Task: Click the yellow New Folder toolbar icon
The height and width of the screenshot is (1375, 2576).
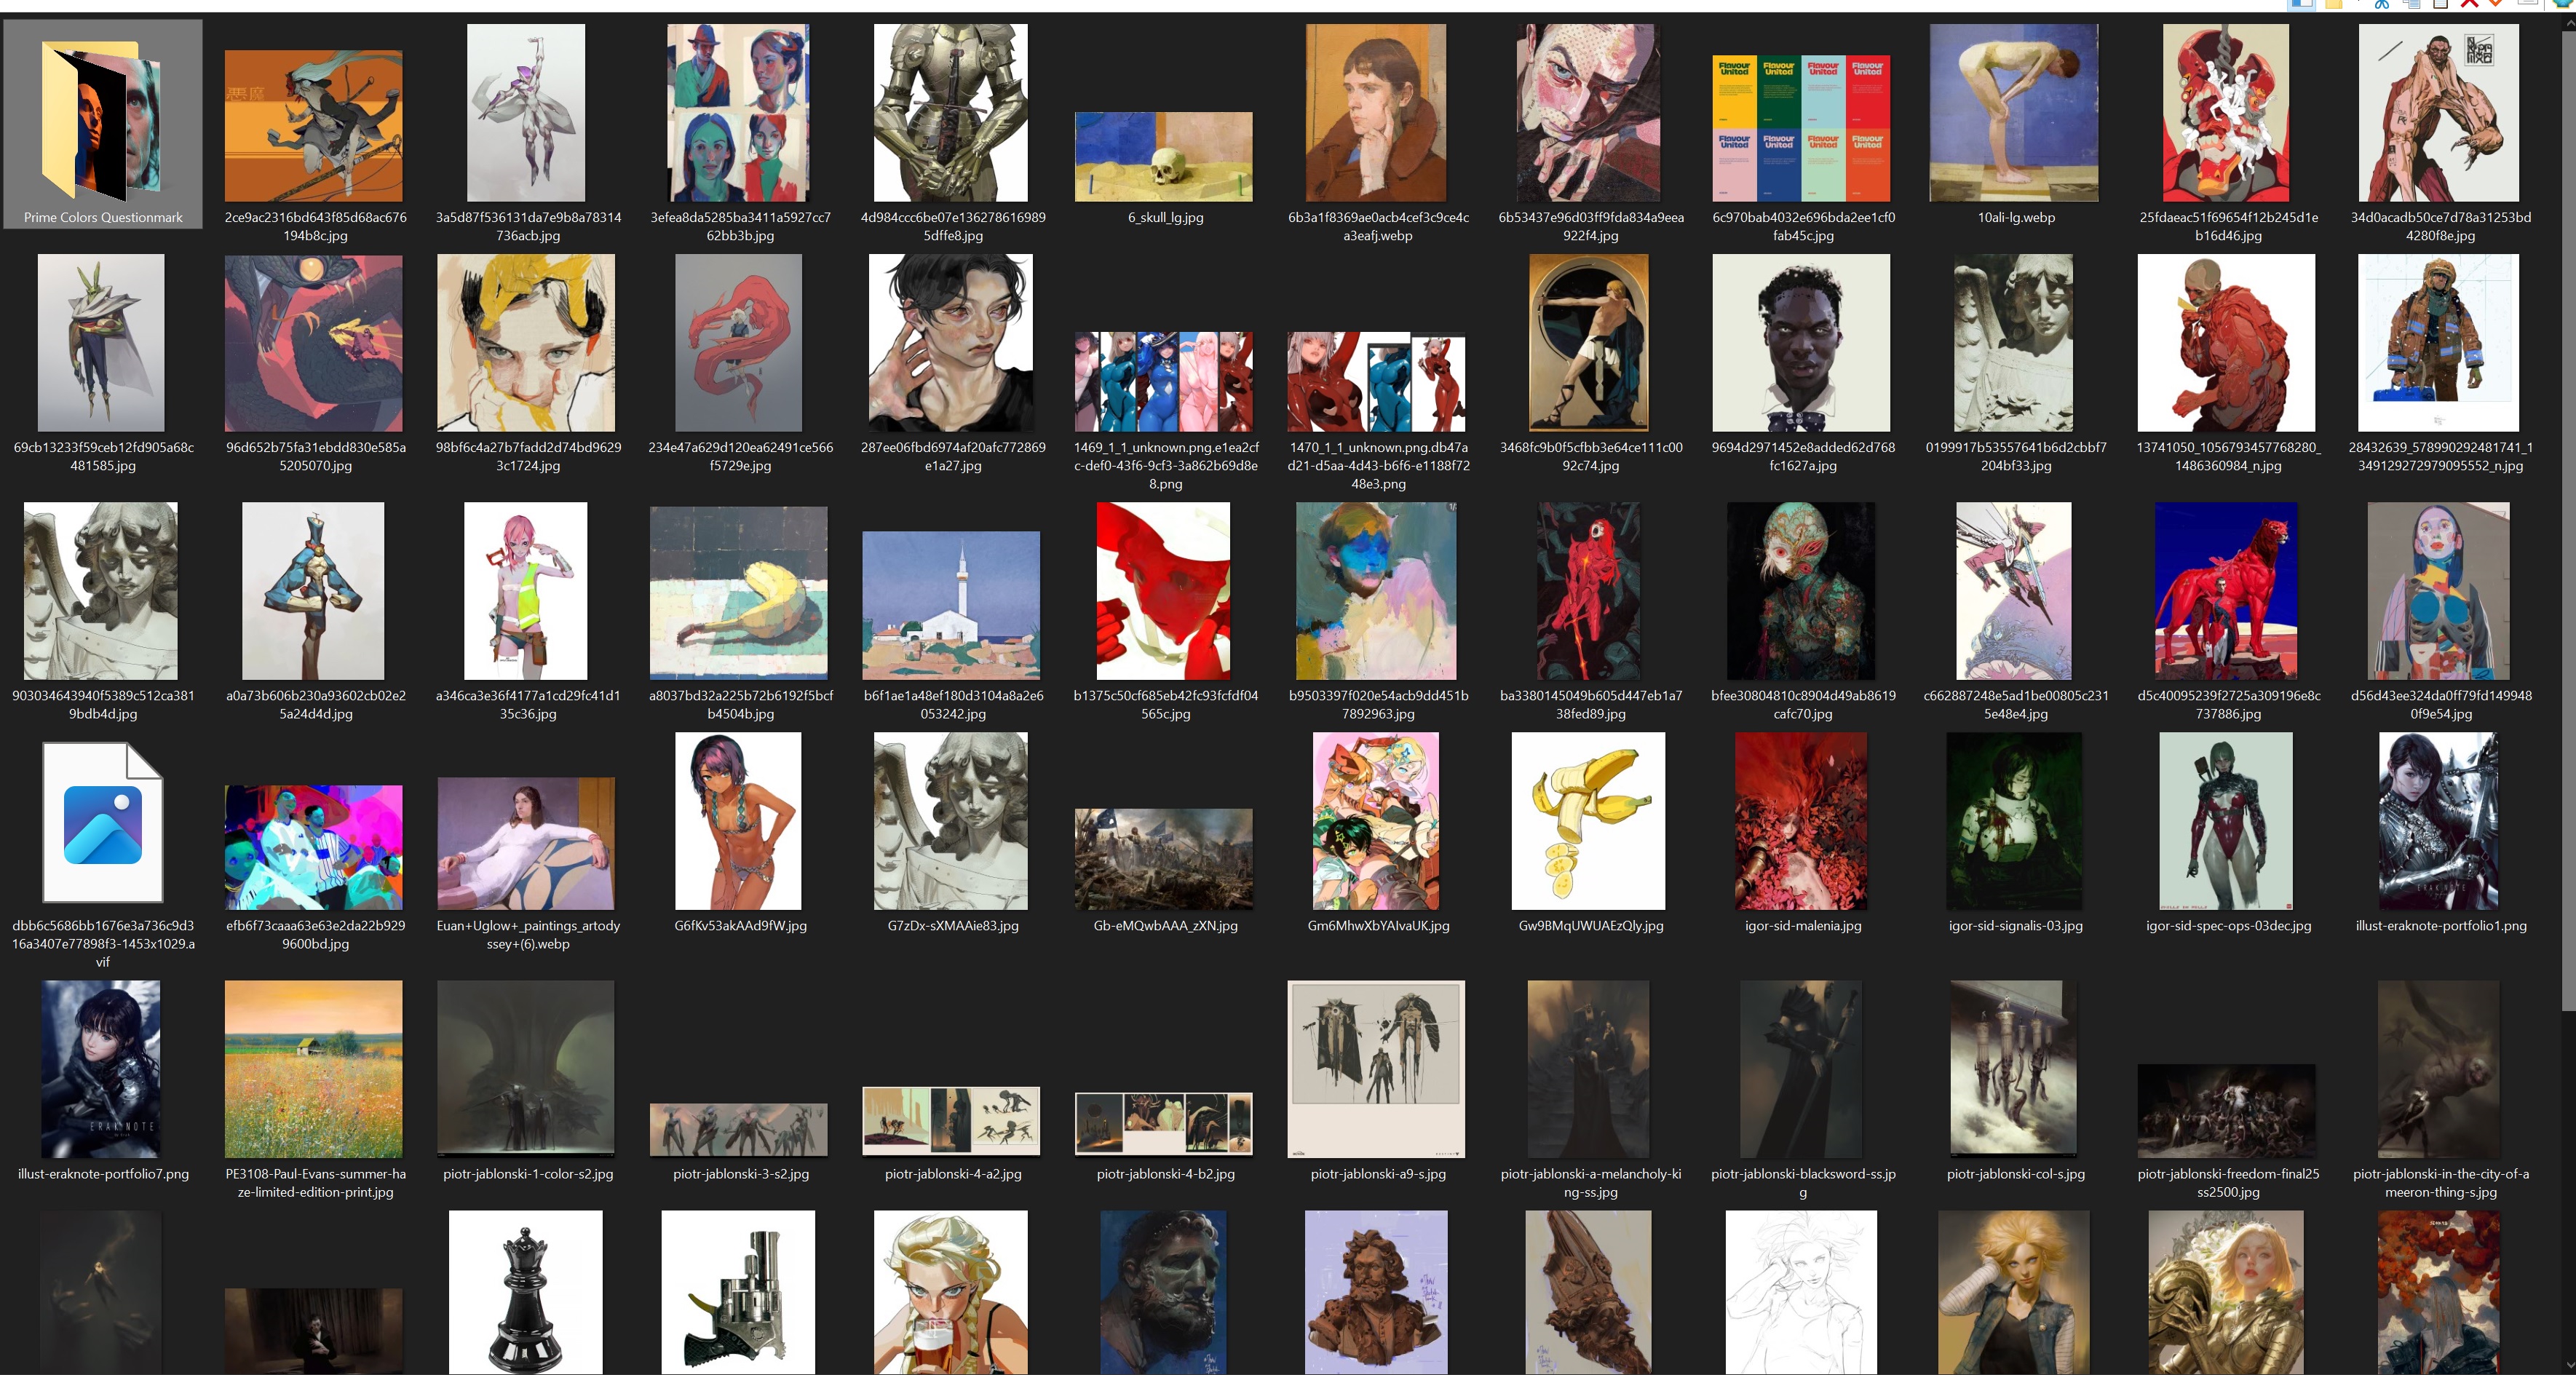Action: coord(2334,4)
